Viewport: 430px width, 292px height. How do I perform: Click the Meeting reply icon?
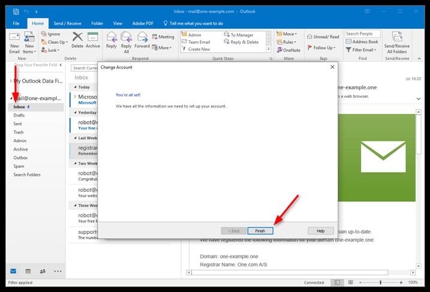[155, 37]
